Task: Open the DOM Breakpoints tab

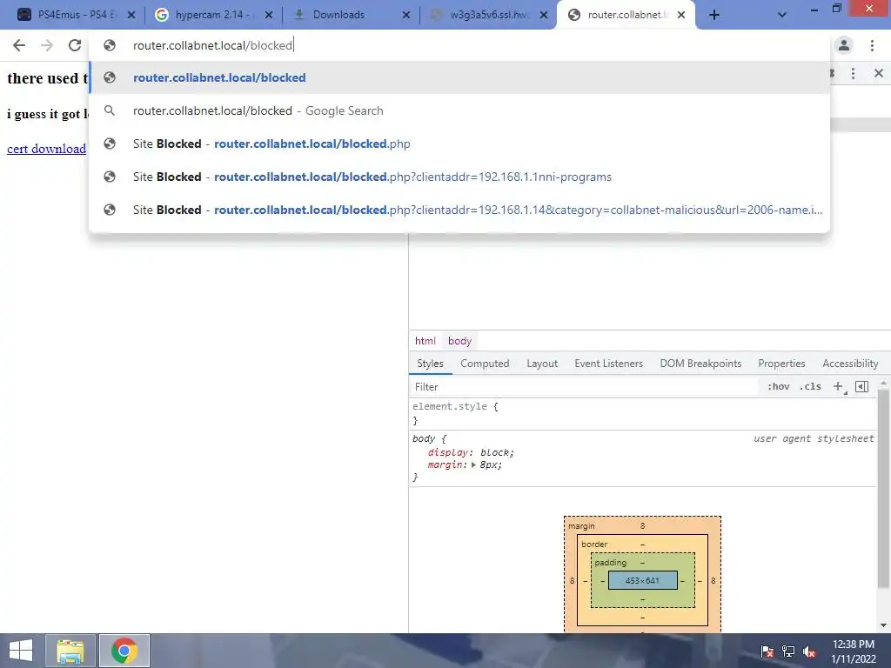Action: (700, 364)
